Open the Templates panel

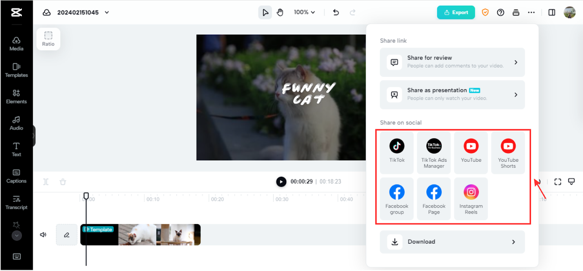click(x=16, y=70)
